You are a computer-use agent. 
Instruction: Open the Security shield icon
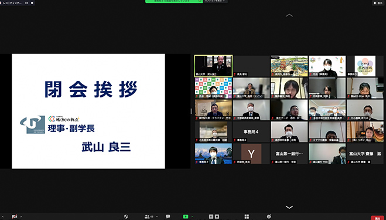(x=127, y=216)
